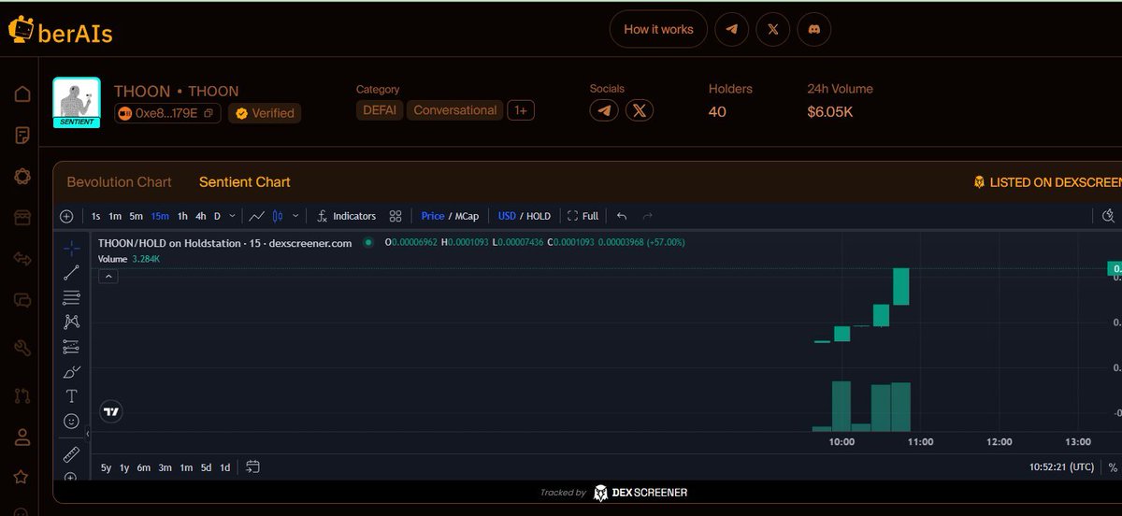This screenshot has height=516, width=1122.
Task: Select the patterns drawing tool
Action: tap(71, 322)
